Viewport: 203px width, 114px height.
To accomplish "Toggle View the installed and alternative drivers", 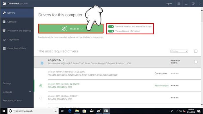I will (111, 27).
